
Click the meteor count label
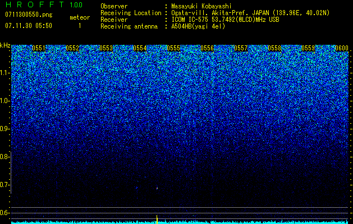tap(80, 17)
